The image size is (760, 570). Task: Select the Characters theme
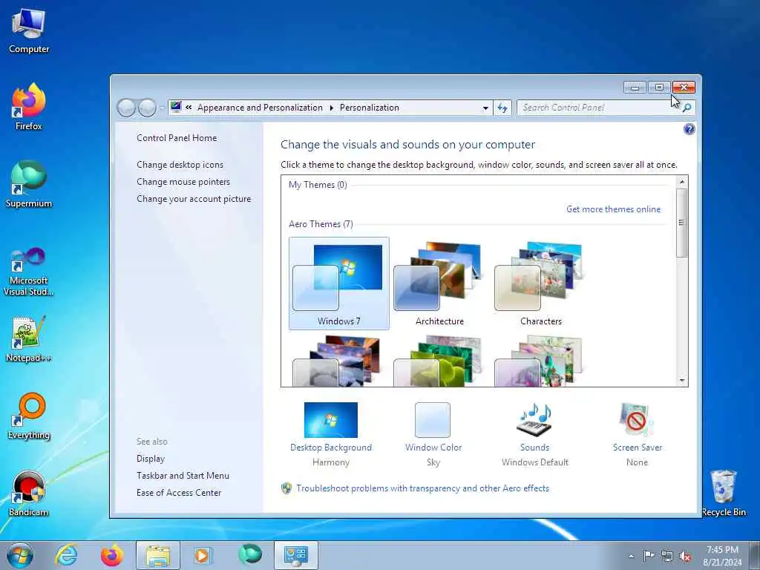(x=541, y=284)
